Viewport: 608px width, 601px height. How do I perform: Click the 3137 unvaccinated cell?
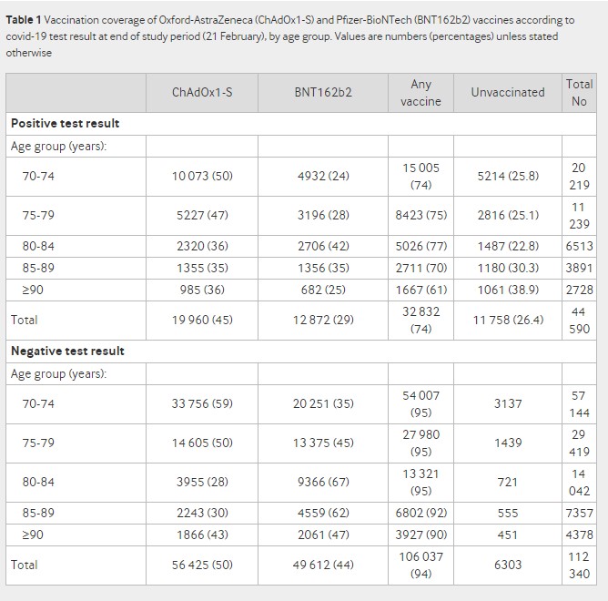(508, 404)
